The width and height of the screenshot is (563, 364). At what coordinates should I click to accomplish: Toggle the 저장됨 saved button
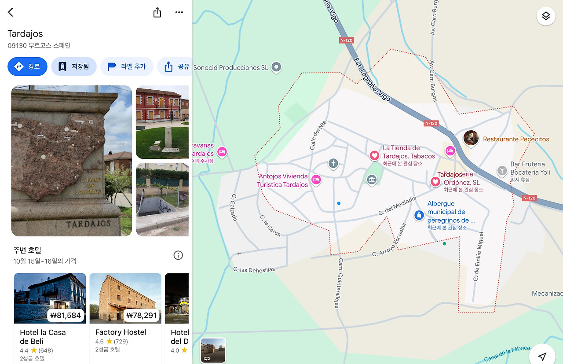click(x=74, y=66)
